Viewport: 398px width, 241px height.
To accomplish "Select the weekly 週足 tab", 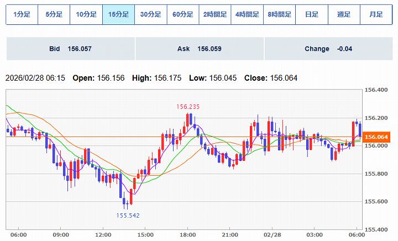I will pos(344,15).
